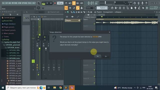Stop playback with the Stop button
Viewport: 160px width, 90px height.
coord(51,3)
